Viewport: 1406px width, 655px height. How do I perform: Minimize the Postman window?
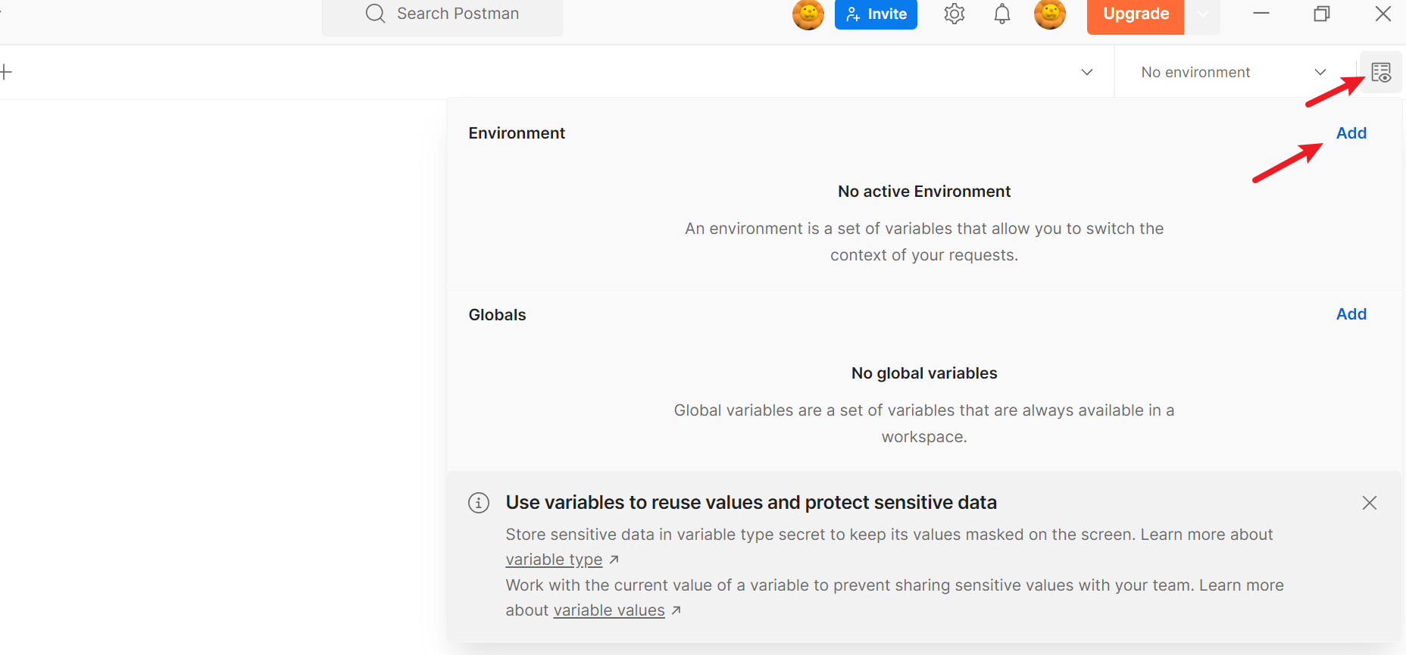click(x=1261, y=14)
